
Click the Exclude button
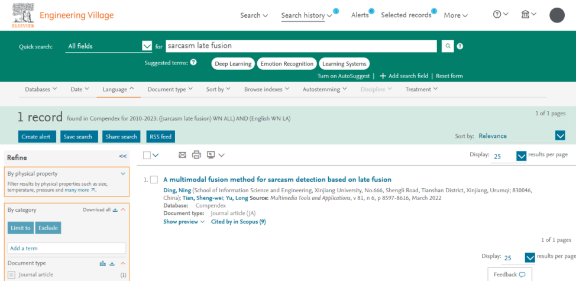click(x=48, y=228)
